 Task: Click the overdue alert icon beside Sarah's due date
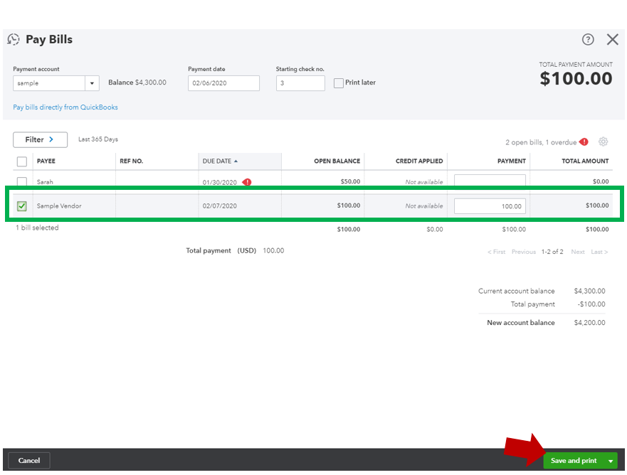tap(248, 182)
